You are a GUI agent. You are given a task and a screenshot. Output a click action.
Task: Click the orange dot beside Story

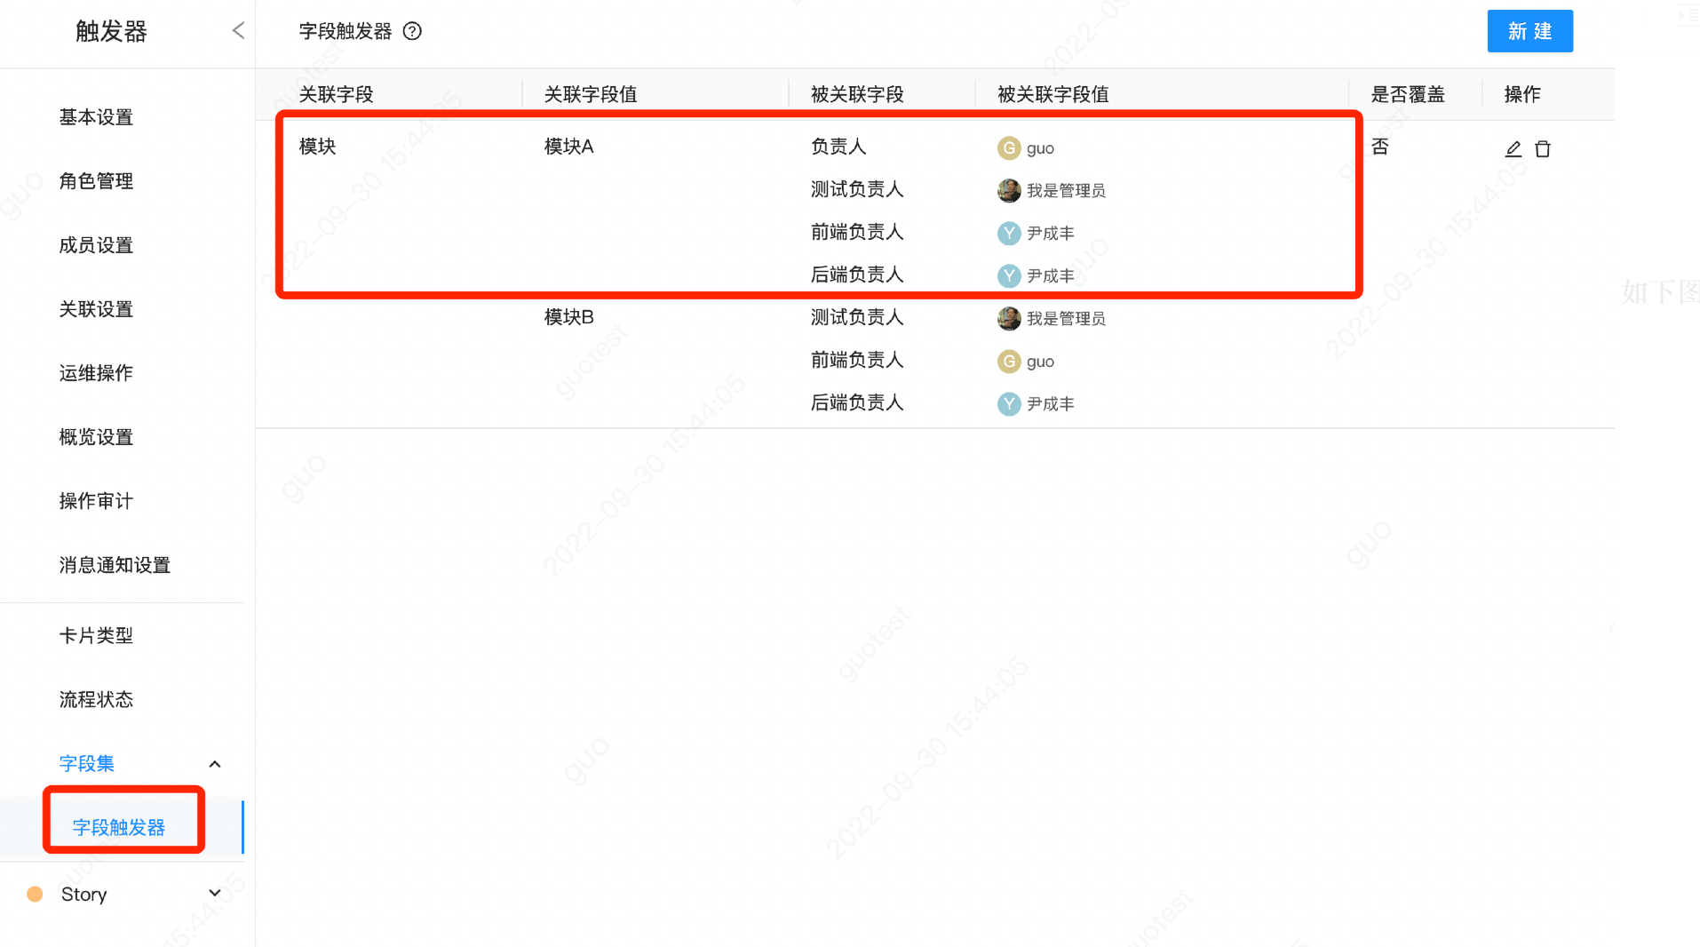click(x=34, y=893)
